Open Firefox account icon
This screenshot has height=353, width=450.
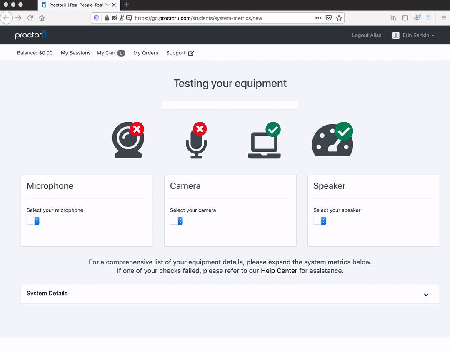(417, 18)
